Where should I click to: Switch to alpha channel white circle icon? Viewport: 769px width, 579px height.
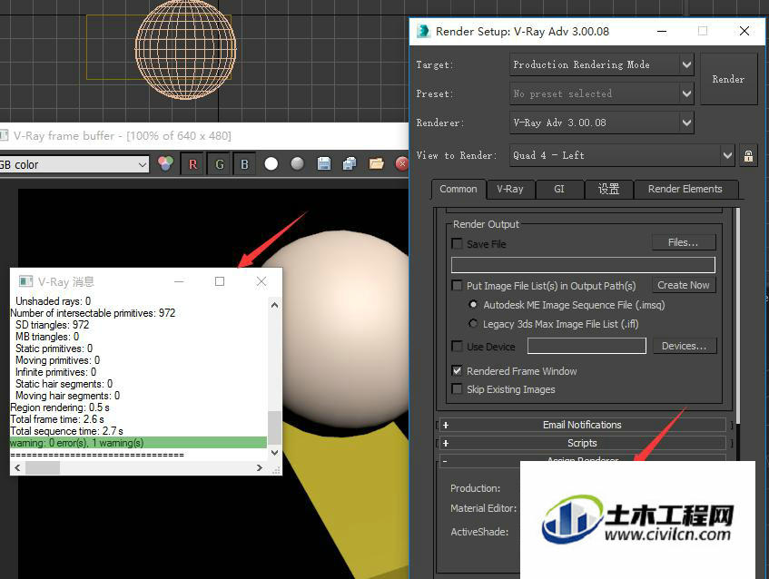click(x=271, y=163)
